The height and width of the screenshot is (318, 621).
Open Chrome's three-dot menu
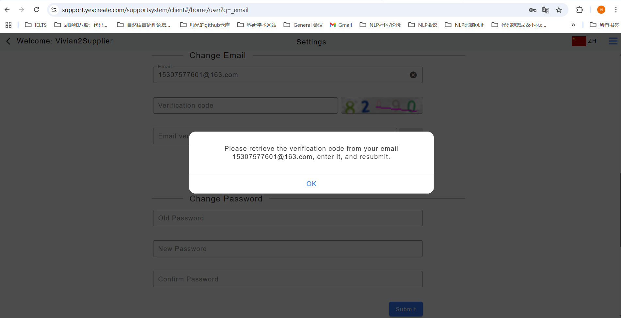[616, 10]
